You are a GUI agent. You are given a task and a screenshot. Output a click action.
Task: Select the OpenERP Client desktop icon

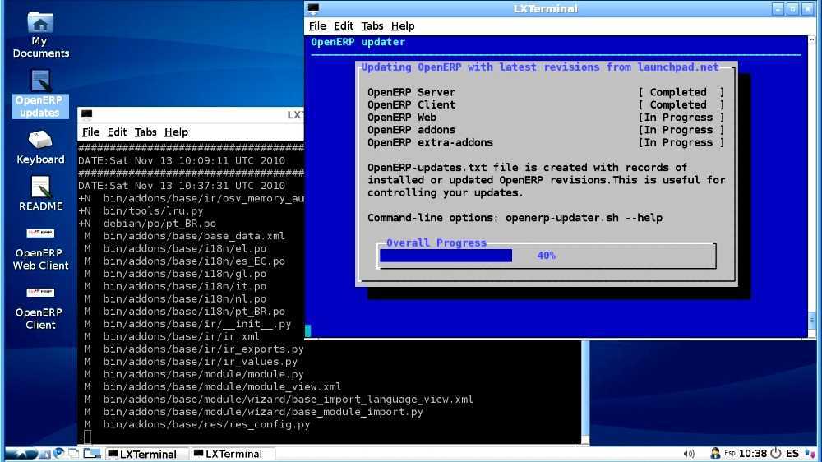tap(40, 308)
